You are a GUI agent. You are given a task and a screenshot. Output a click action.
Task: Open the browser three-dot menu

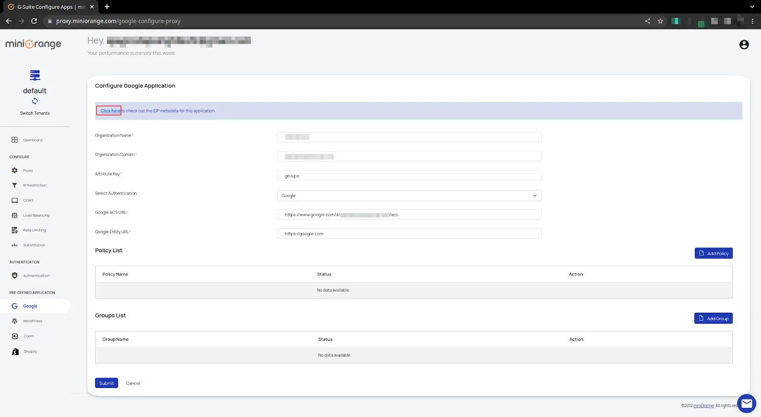(x=752, y=21)
